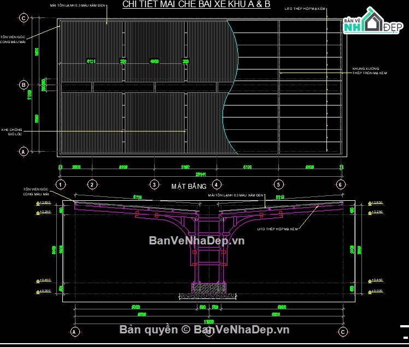Select the 2800 dimension between axes 1 and 2
This screenshot has height=347, width=409.
[76, 167]
